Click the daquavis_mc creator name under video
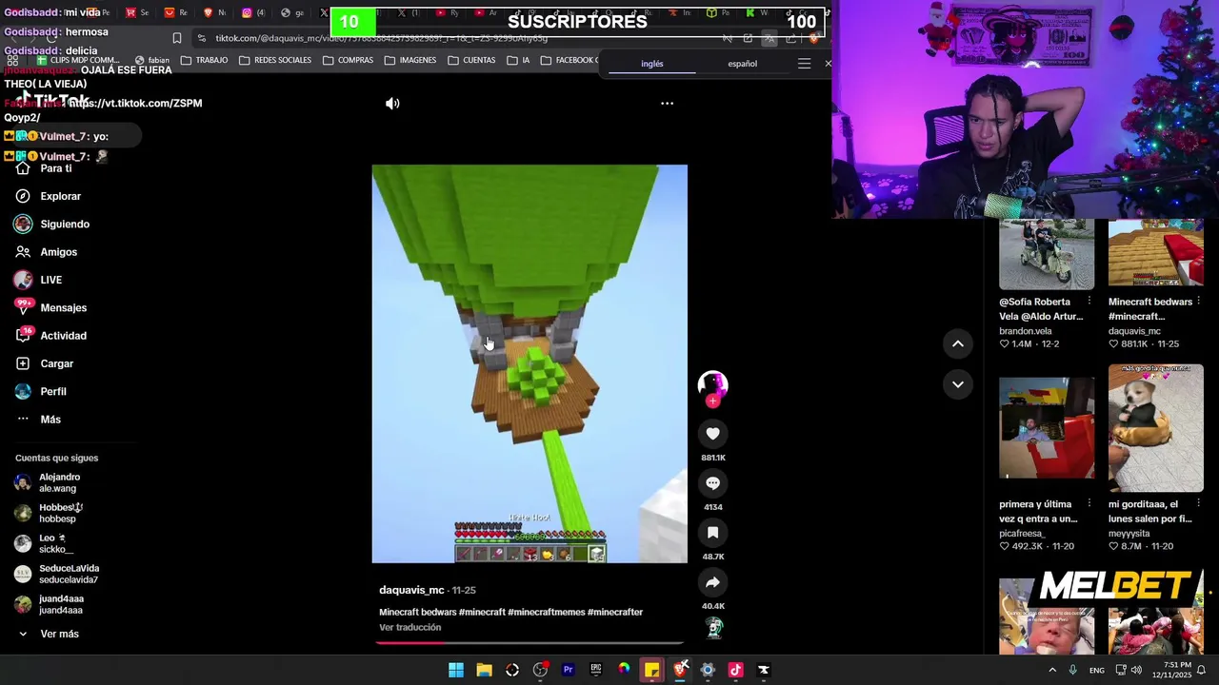The image size is (1219, 685). 411,590
